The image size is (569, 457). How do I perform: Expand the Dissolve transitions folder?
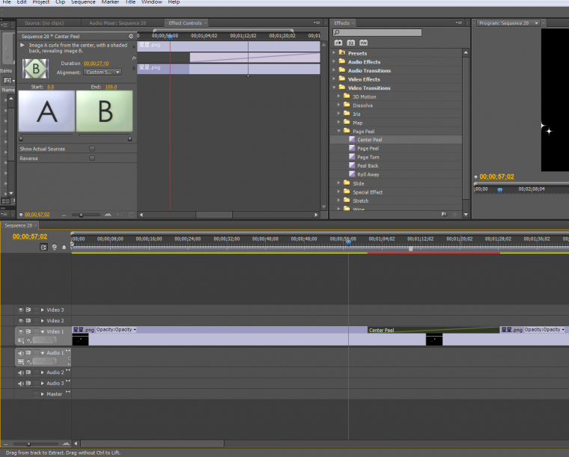[338, 105]
